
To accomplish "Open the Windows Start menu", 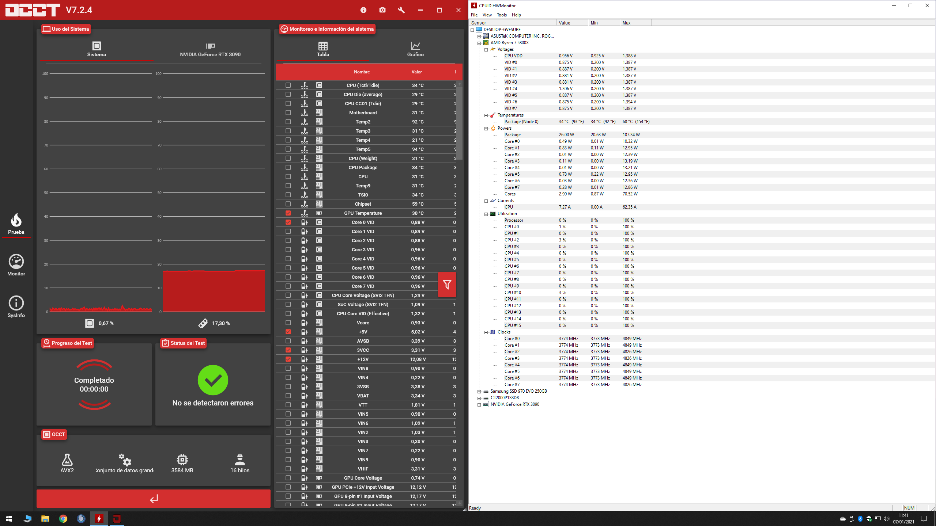I will pos(9,519).
